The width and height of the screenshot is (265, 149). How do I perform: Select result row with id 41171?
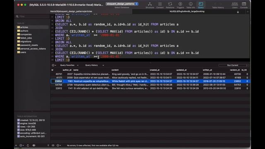[x=150, y=78]
